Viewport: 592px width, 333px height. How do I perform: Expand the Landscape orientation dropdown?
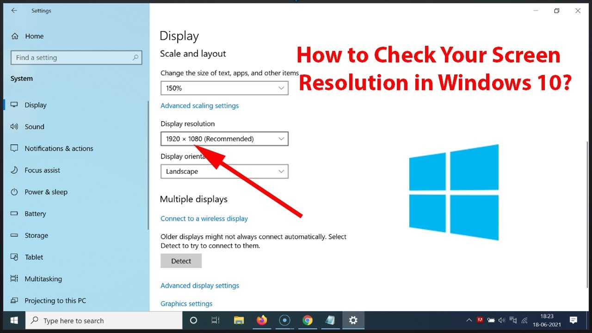click(224, 172)
